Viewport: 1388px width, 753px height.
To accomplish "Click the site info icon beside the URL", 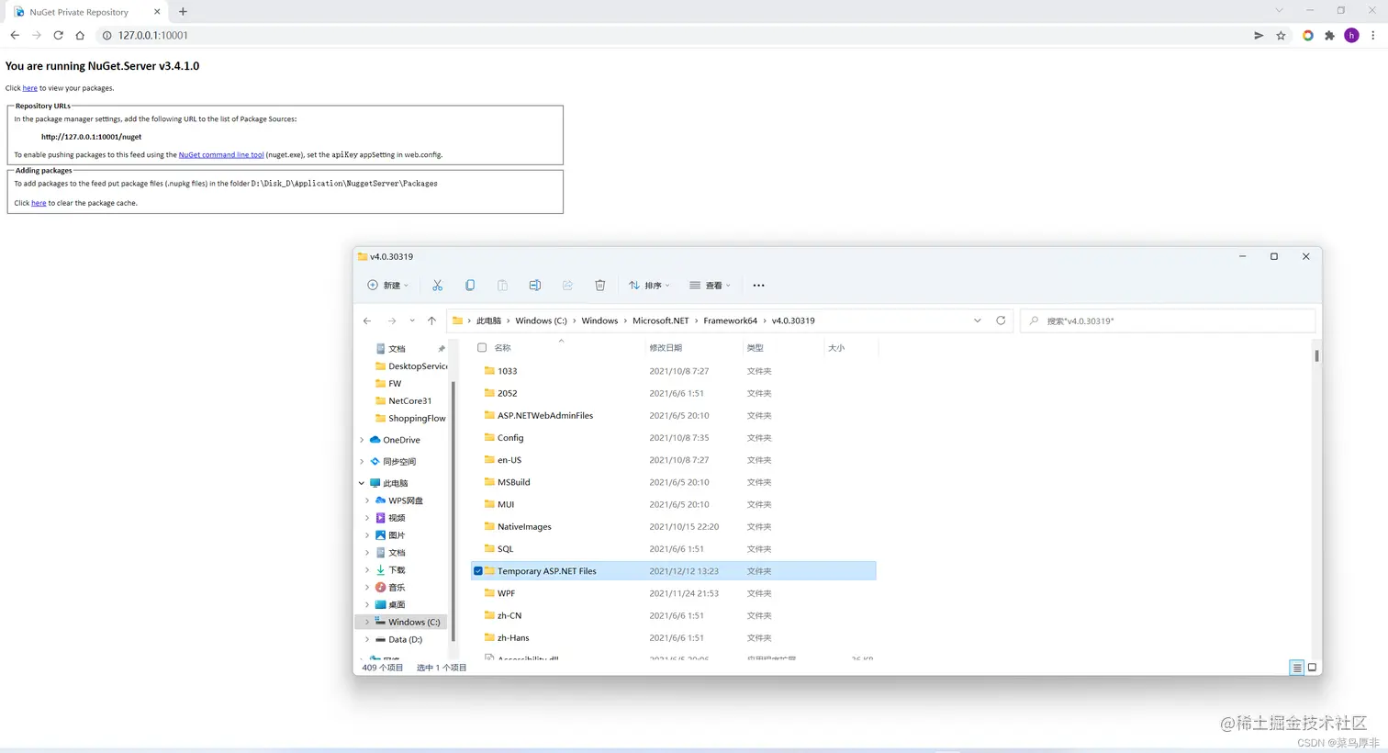I will [106, 36].
